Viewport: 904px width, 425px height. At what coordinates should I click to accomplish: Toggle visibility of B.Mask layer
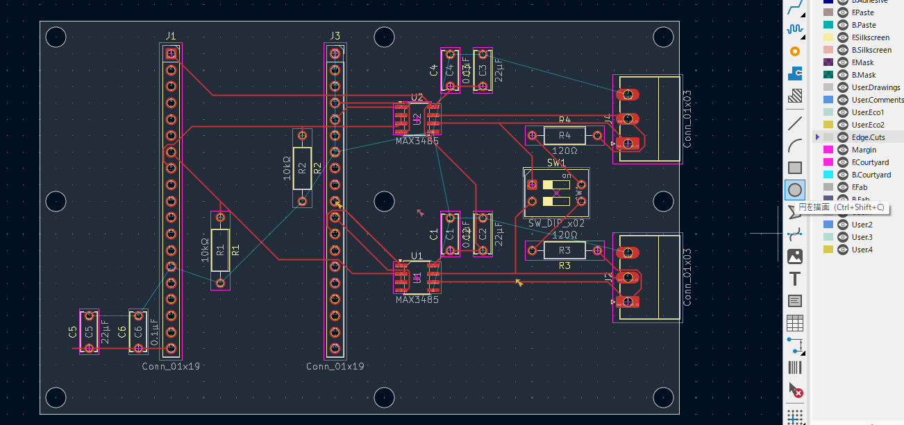[x=843, y=75]
